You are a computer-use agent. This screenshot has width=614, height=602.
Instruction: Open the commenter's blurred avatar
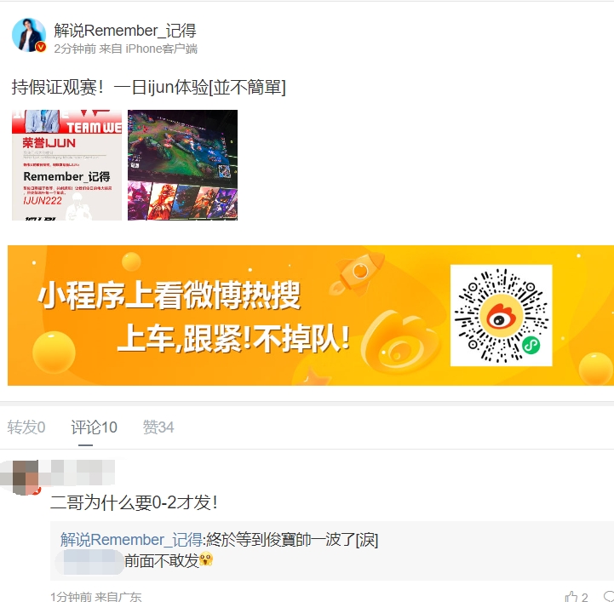point(26,477)
